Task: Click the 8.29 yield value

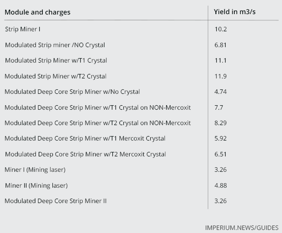Action: tap(220, 123)
